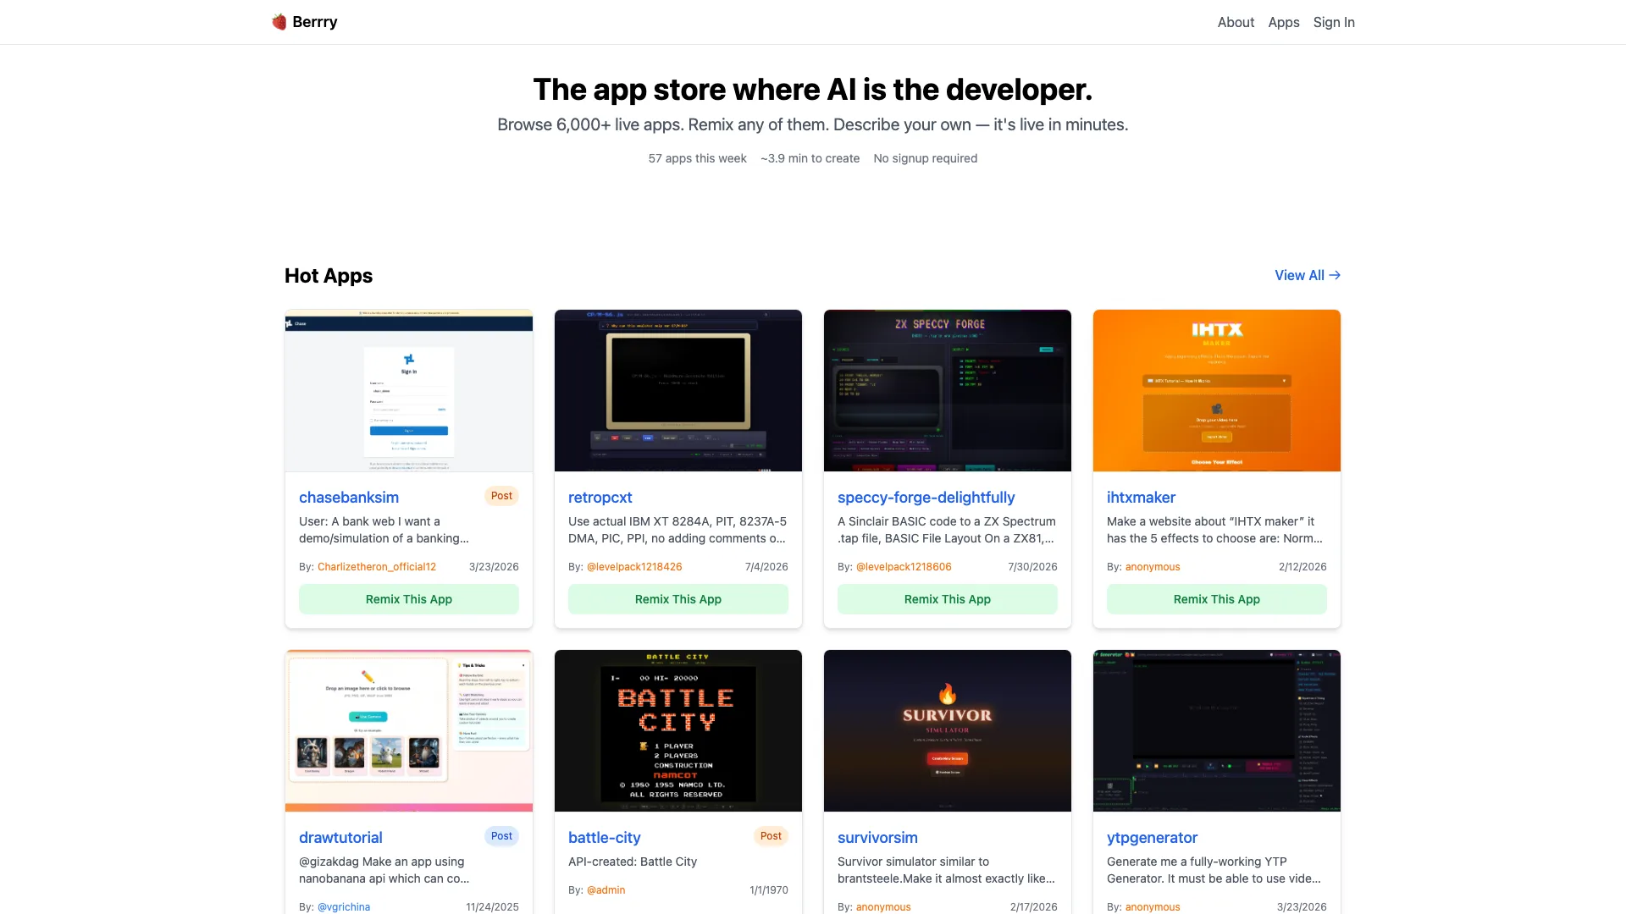Open the ihtxmaker app preview thumbnail
1626x914 pixels.
1217,390
